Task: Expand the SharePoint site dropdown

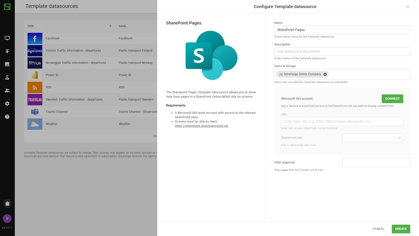Action: [x=399, y=138]
